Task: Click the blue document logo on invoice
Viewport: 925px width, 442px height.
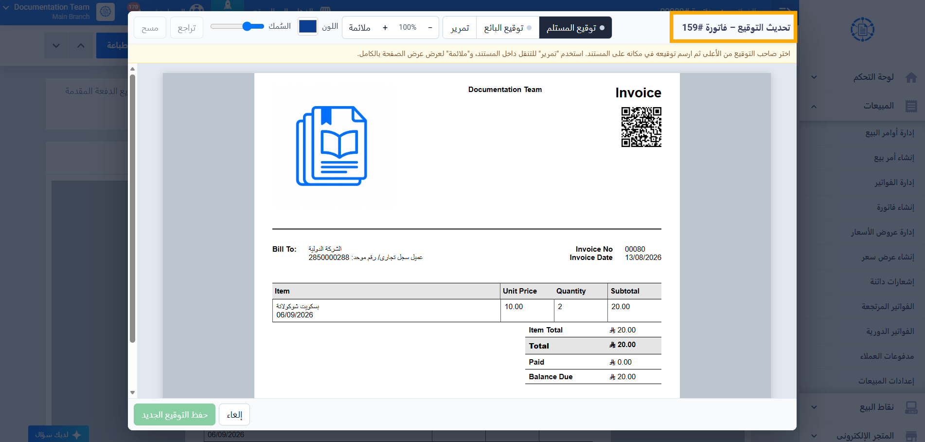Action: click(331, 146)
